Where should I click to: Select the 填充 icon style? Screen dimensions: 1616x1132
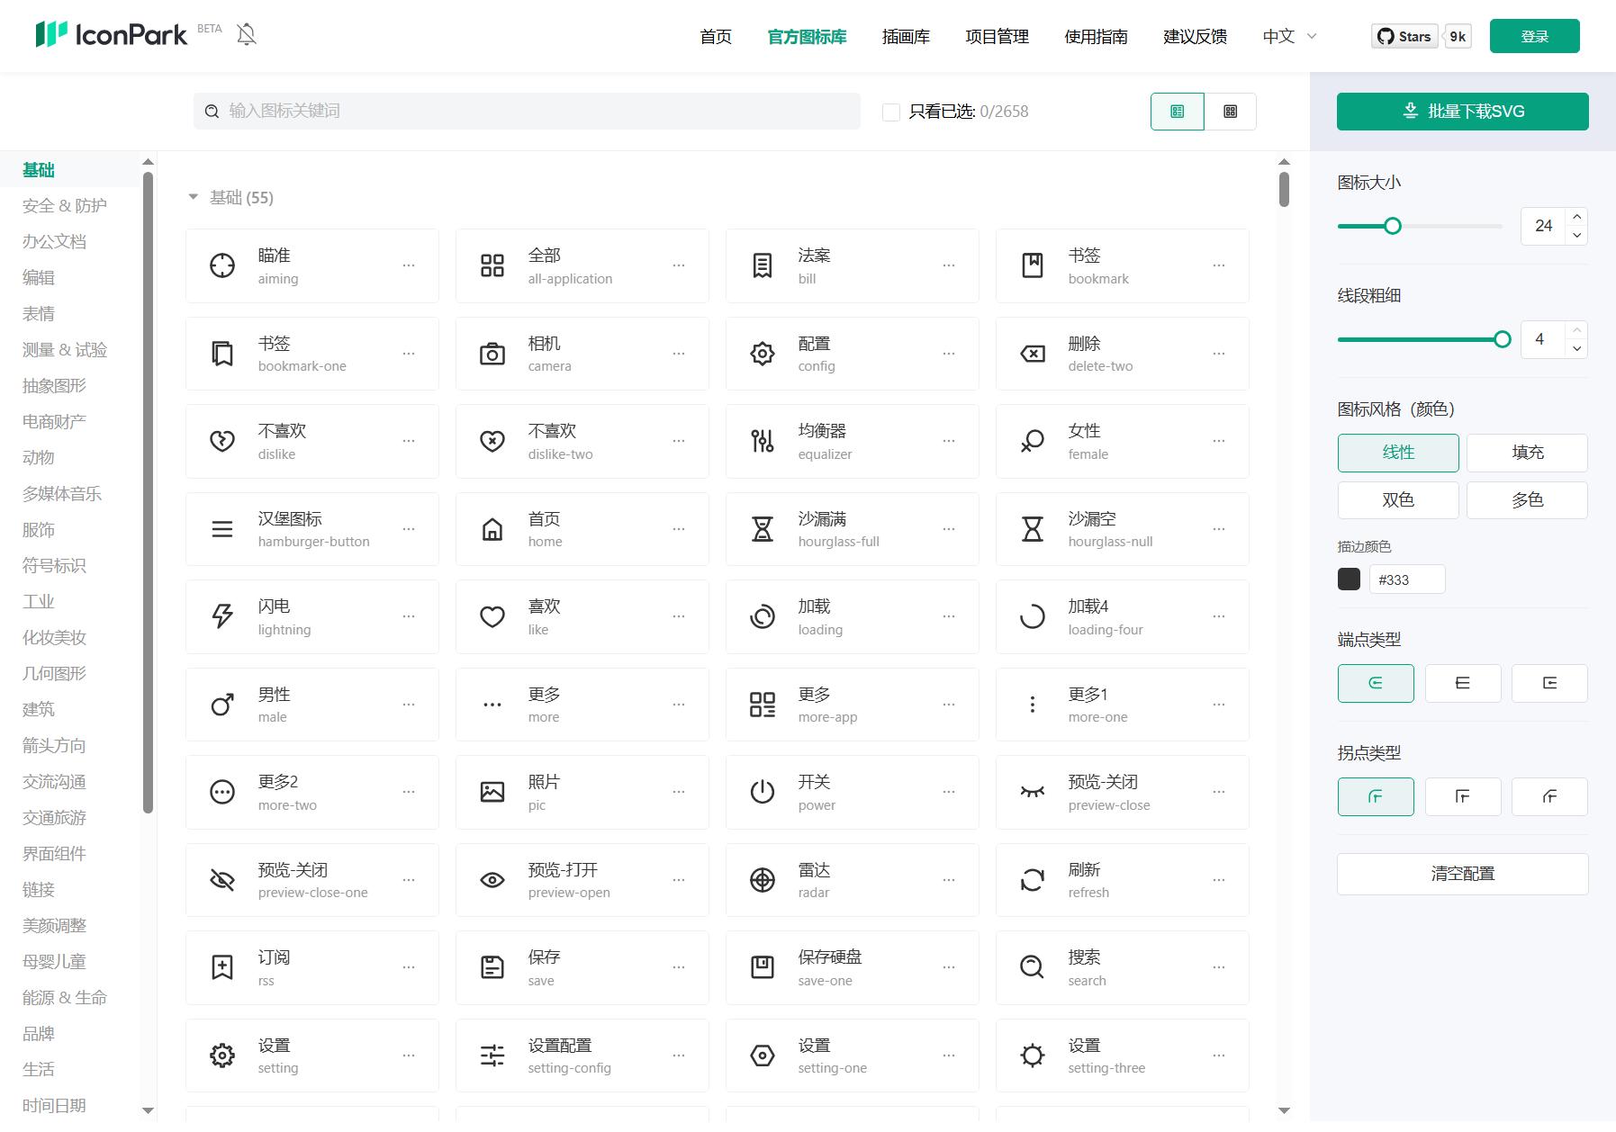1527,453
